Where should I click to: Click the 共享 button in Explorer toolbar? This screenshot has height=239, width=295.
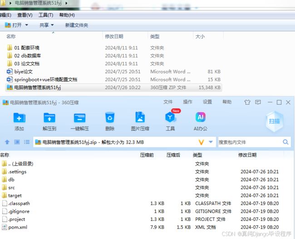coord(44,25)
